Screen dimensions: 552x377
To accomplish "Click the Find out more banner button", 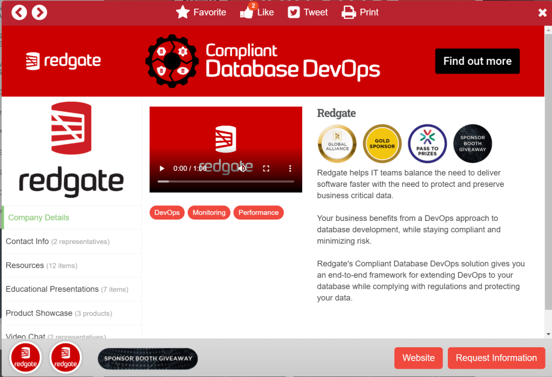I will pos(477,61).
